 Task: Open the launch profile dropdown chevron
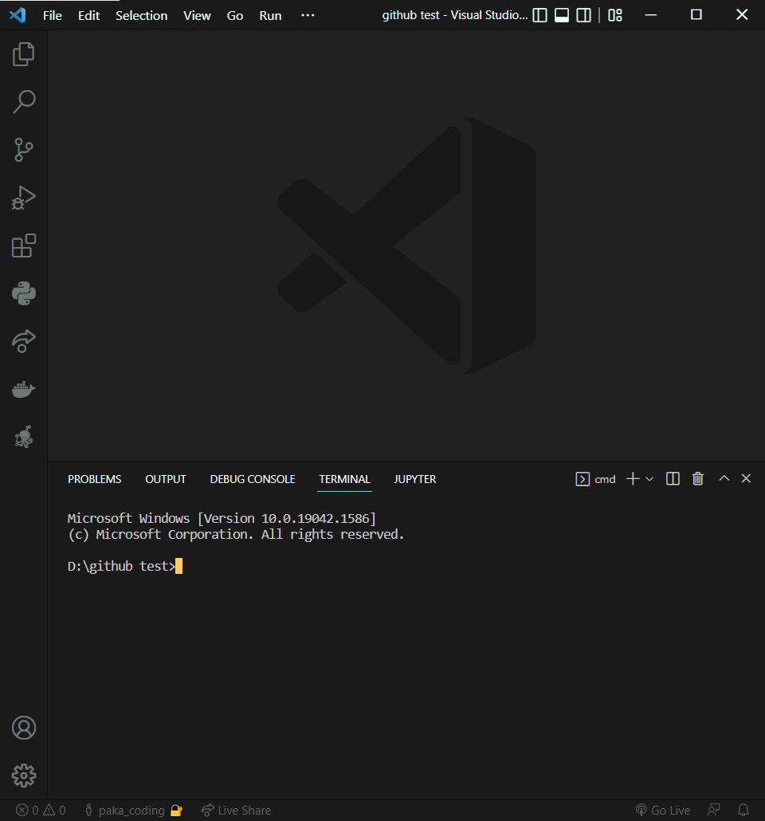click(649, 478)
